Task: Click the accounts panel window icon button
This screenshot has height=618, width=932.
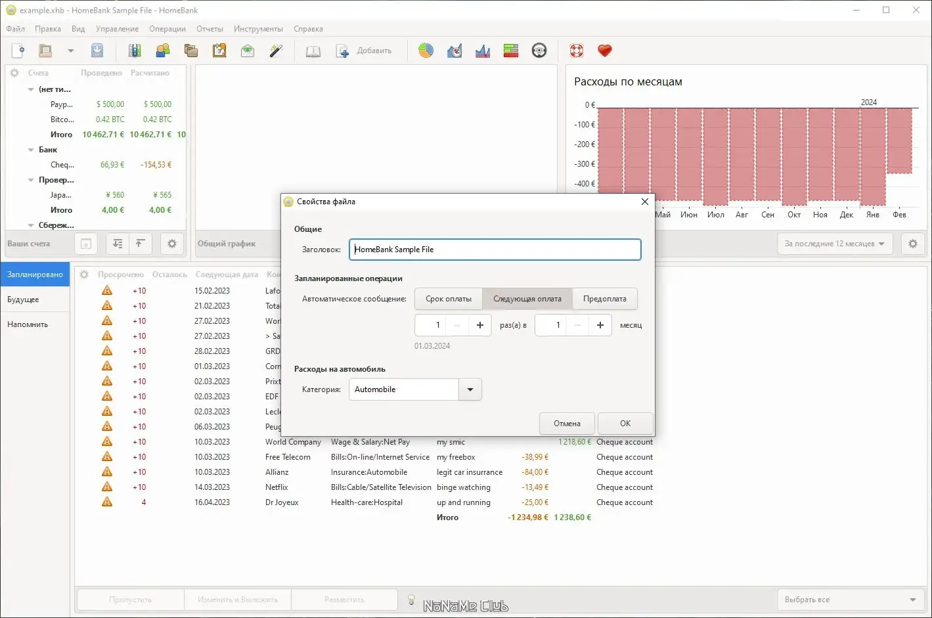Action: point(86,244)
